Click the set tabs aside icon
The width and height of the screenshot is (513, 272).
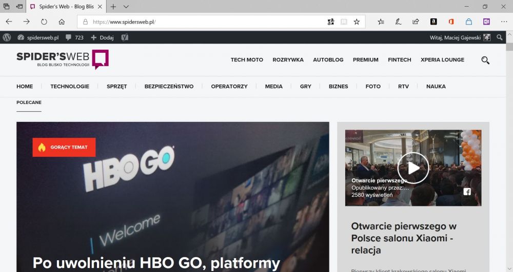[19, 7]
